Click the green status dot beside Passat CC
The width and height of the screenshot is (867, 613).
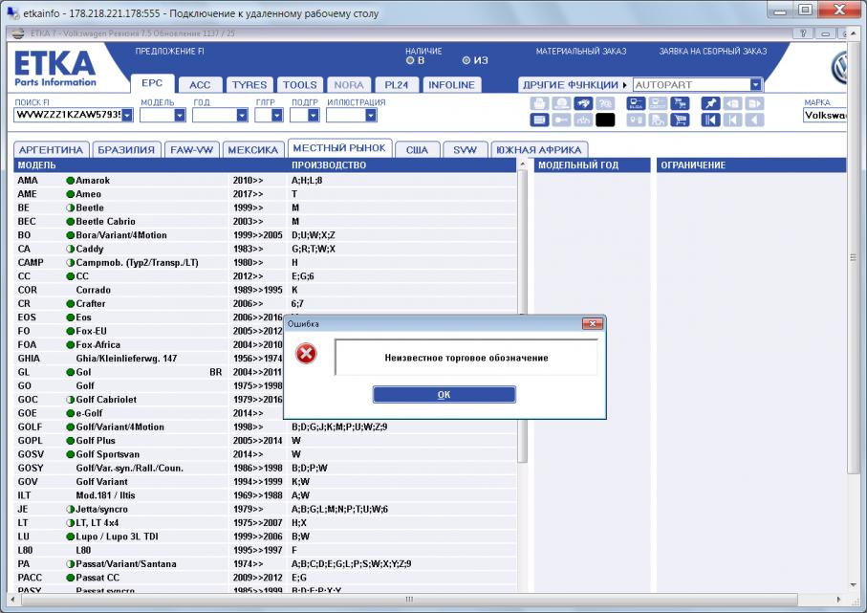tap(70, 578)
